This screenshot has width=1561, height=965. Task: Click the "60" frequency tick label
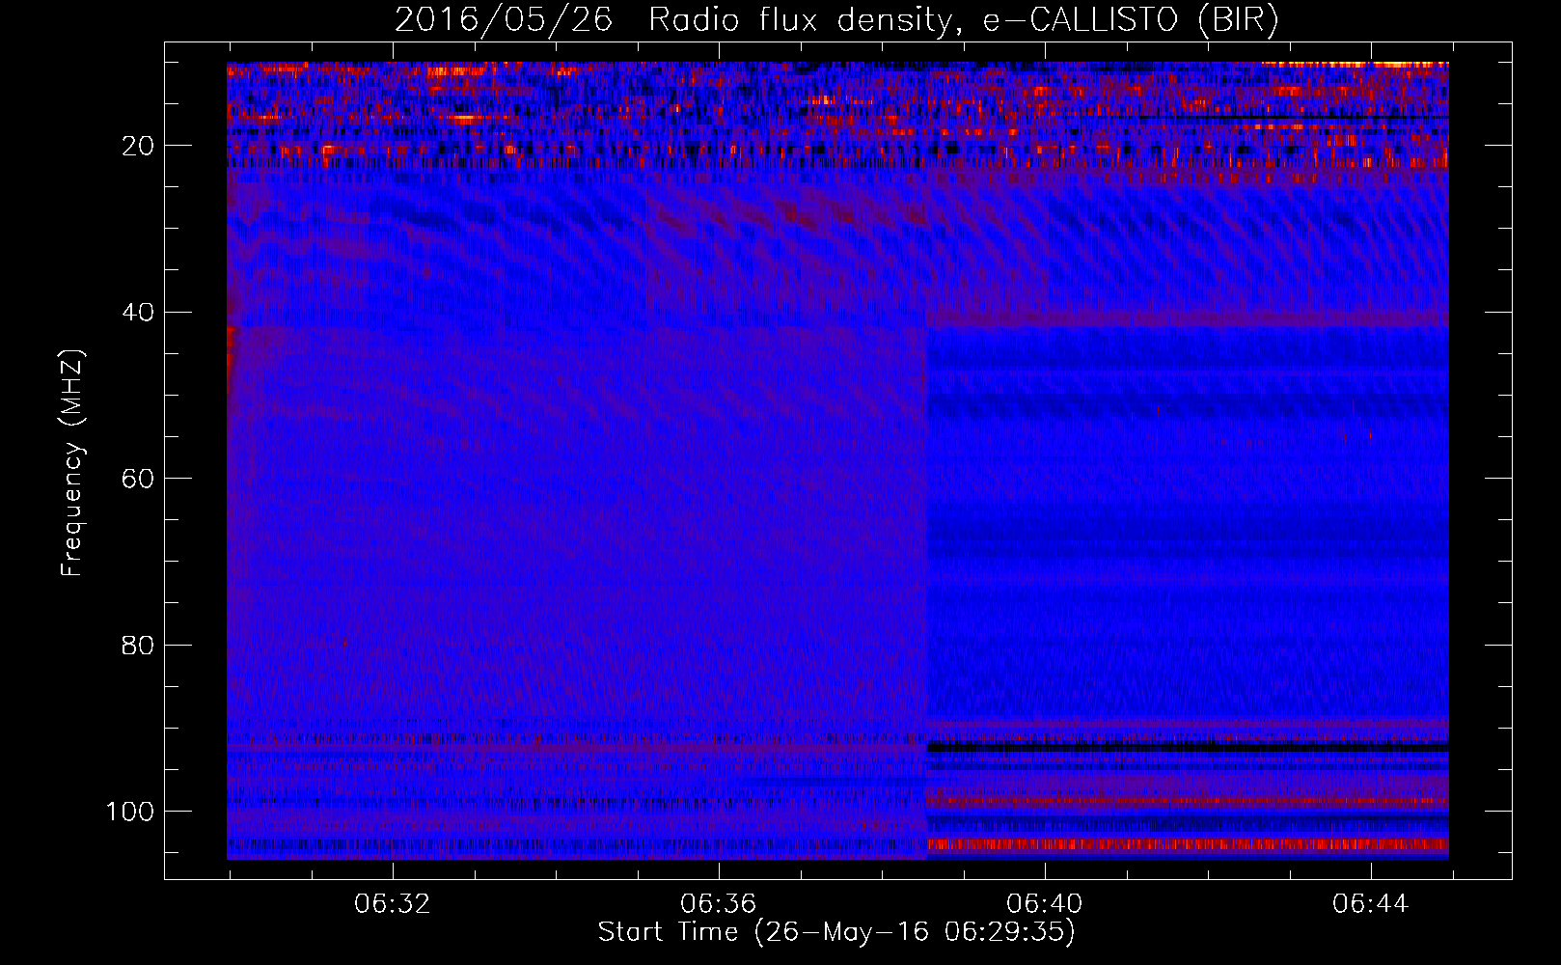click(138, 479)
